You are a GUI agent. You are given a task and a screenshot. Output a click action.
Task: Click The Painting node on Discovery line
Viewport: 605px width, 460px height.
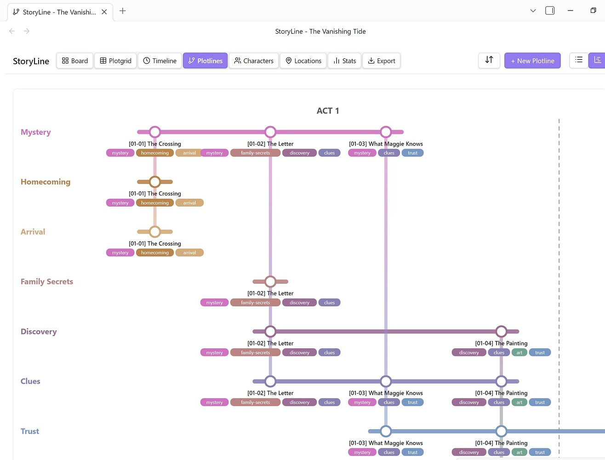pyautogui.click(x=501, y=331)
